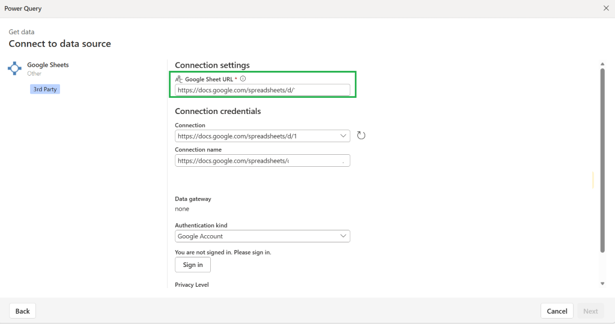
Task: Click the Cancel button
Action: [557, 311]
